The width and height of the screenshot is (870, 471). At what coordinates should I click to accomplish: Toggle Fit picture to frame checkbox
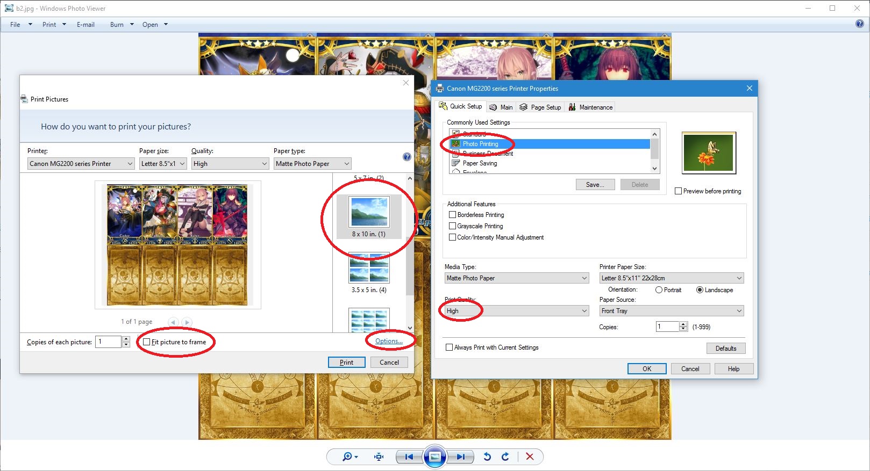147,342
